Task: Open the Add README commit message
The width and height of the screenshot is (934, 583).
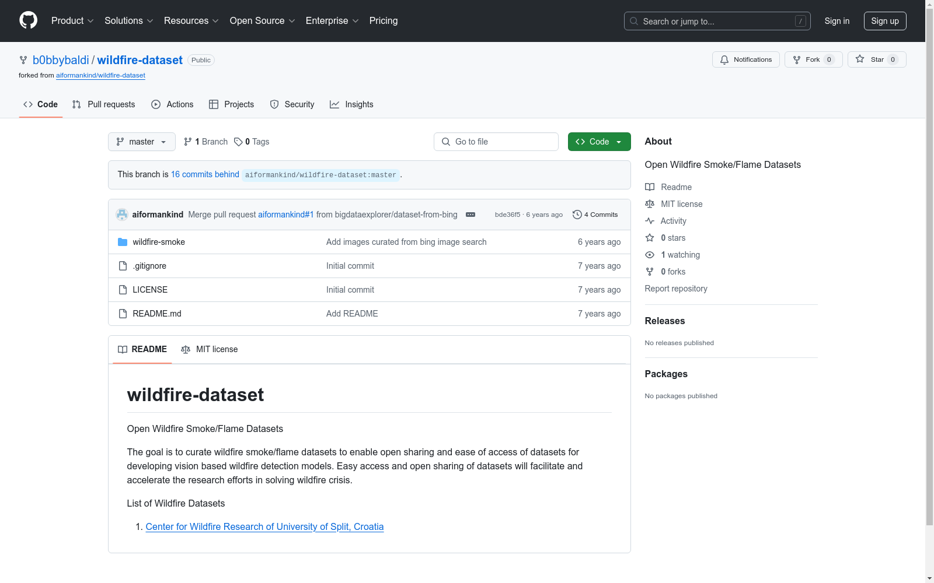Action: (352, 314)
